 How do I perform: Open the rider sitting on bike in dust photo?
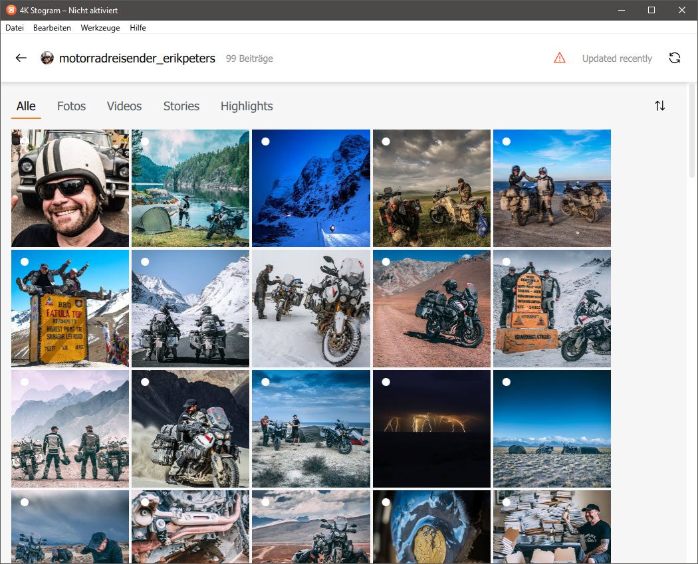191,428
